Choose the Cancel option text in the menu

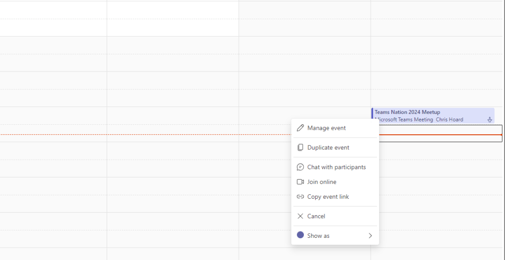tap(316, 216)
